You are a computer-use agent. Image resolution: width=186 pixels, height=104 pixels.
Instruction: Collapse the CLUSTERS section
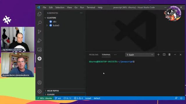[x=45, y=18]
